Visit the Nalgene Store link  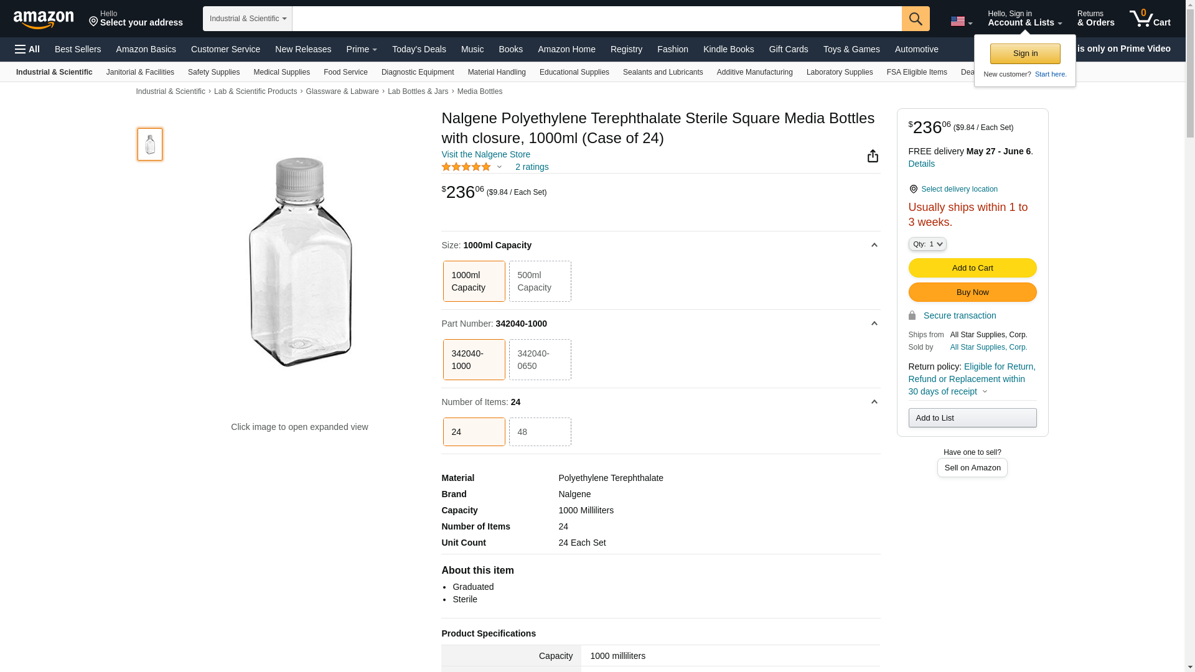pos(485,154)
